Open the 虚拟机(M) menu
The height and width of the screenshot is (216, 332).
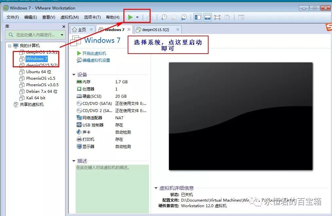coord(69,17)
